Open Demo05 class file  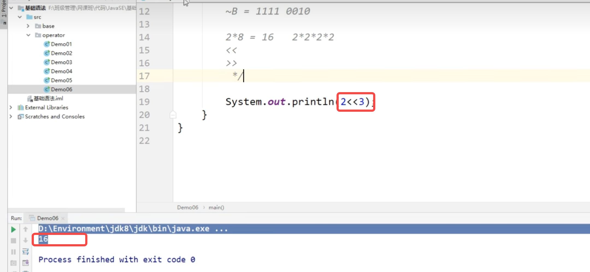tap(61, 80)
